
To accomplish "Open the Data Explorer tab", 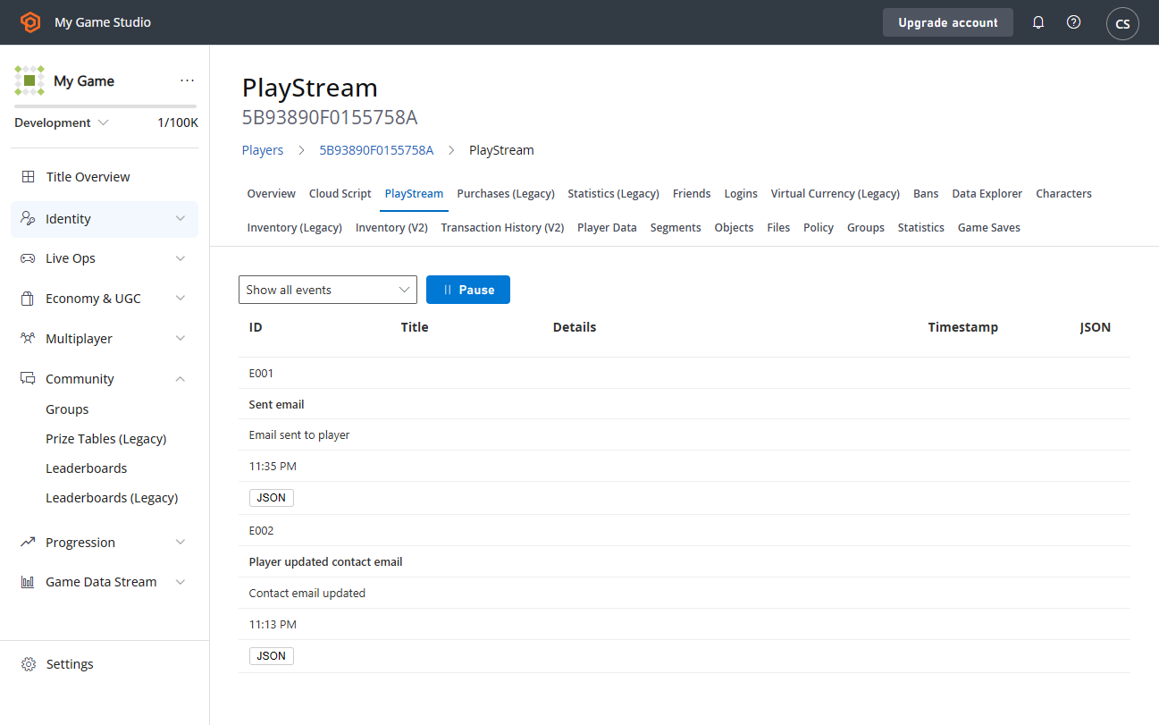I will 987,193.
